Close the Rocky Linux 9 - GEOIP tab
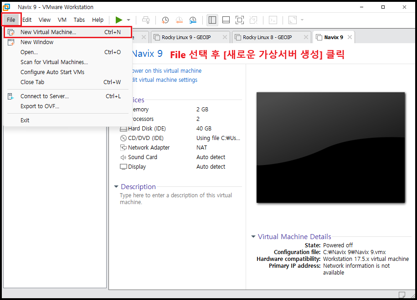 pos(225,37)
